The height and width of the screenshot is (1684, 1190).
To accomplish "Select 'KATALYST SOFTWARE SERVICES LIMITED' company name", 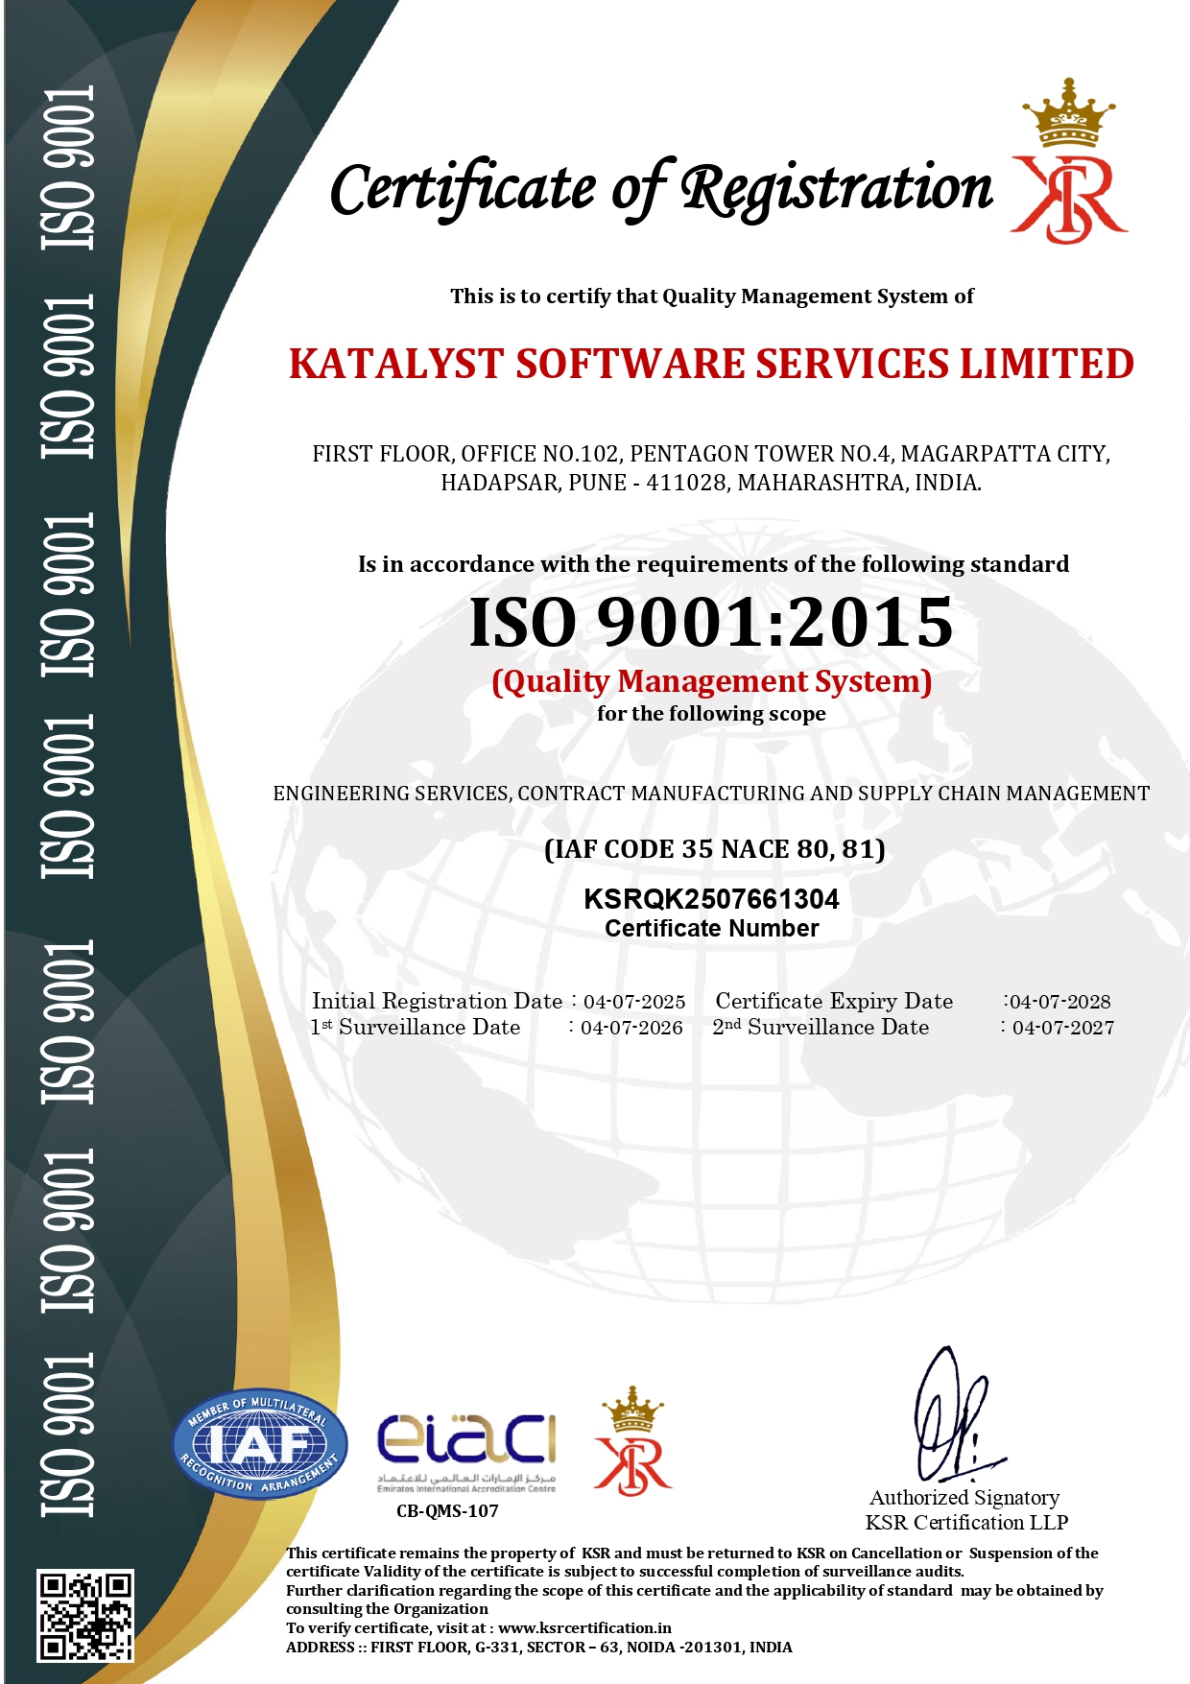I will (711, 365).
